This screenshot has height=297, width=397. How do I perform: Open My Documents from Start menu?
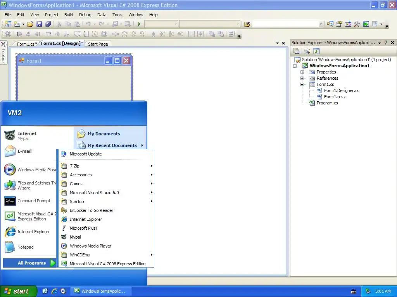pyautogui.click(x=110, y=134)
